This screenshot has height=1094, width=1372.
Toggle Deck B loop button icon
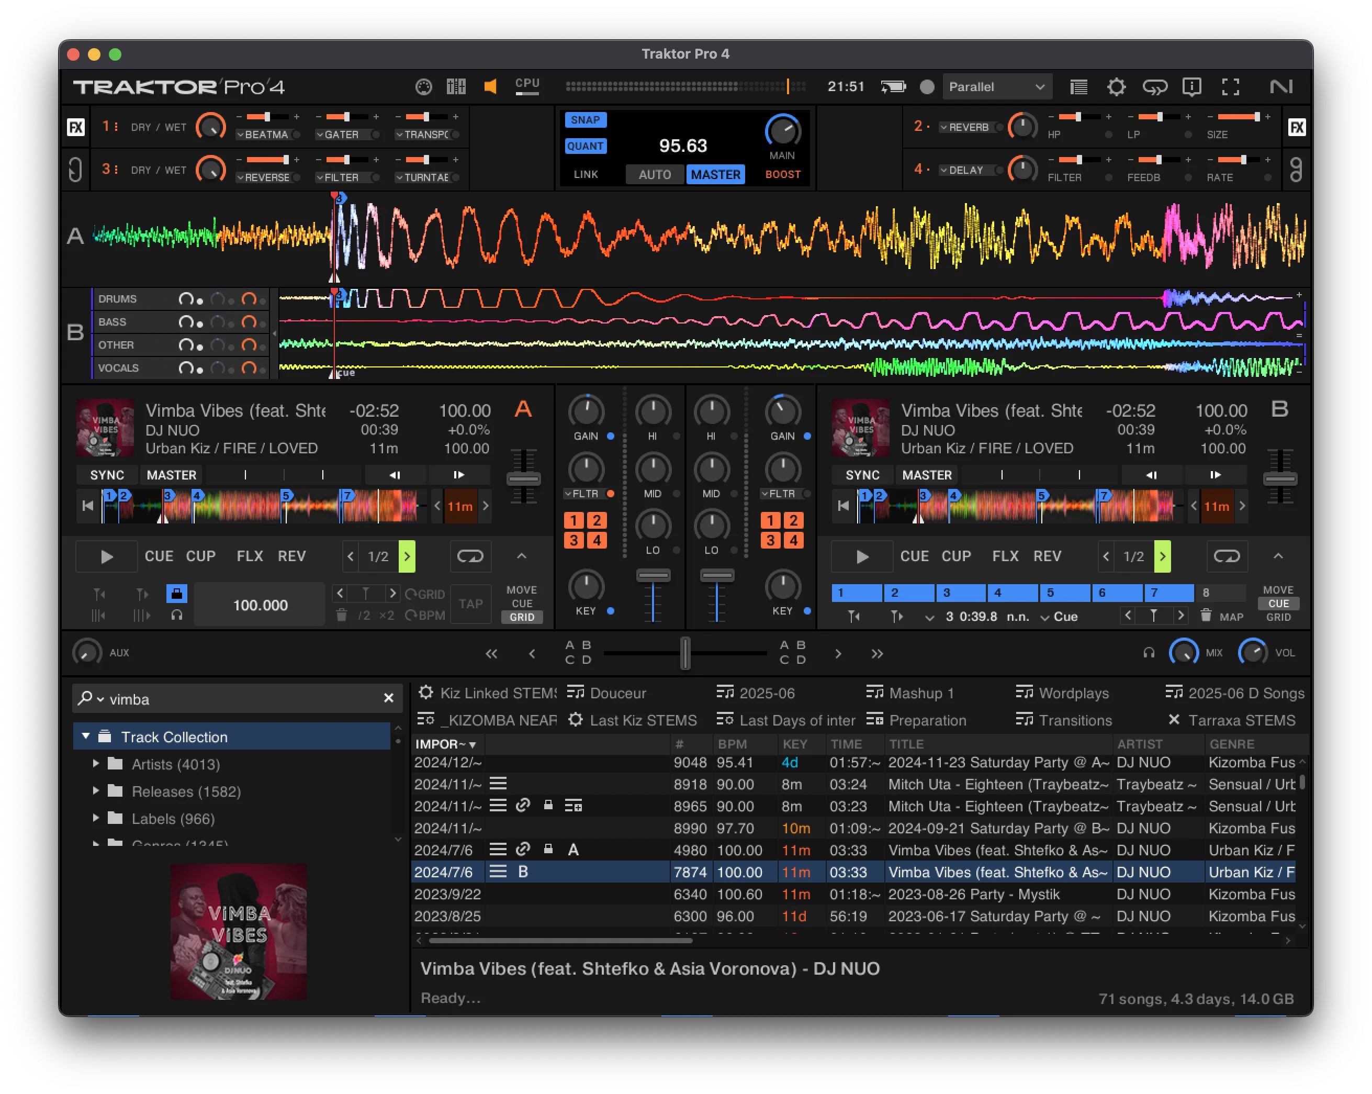pos(1227,556)
